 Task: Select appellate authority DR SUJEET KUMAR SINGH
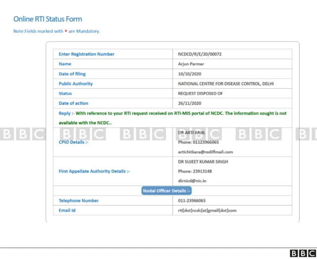[x=203, y=162]
